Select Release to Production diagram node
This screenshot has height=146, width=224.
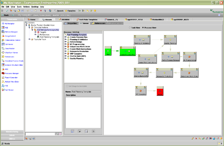[164, 73]
